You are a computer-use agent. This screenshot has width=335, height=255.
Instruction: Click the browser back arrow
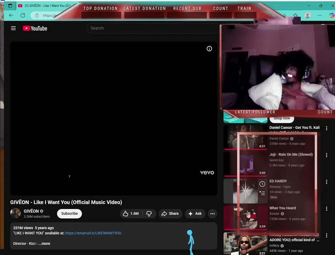pos(11,15)
